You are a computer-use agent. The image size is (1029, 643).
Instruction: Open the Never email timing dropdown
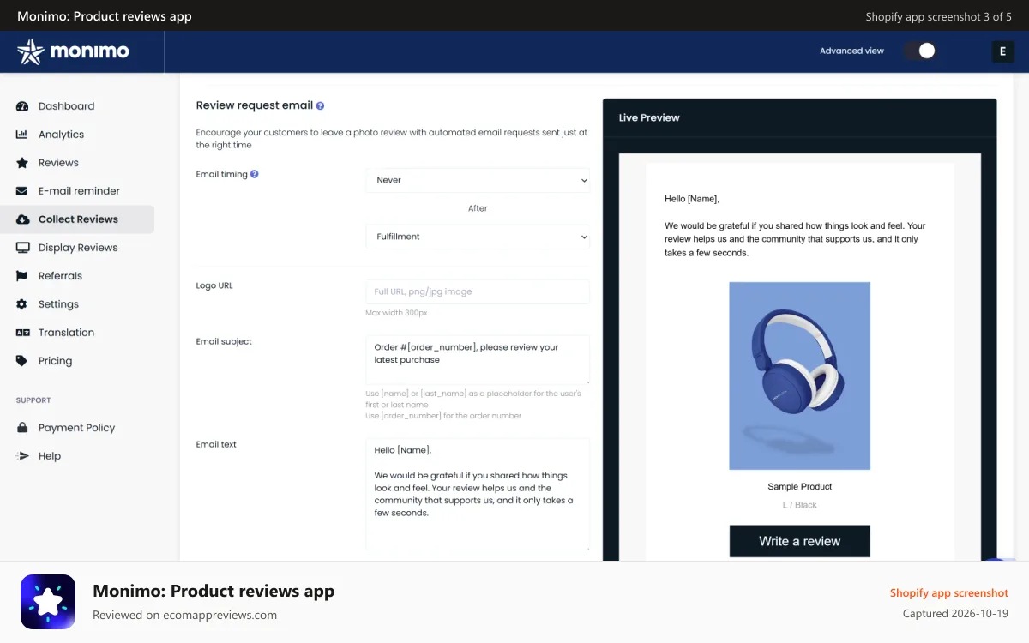coord(478,180)
